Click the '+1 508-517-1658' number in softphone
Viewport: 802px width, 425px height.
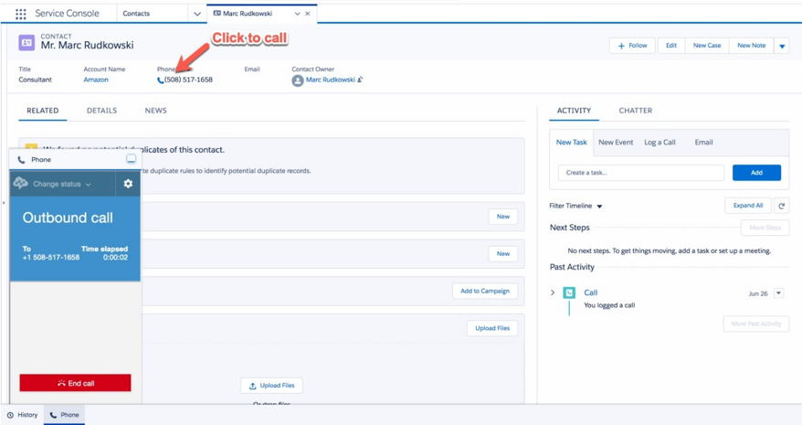[50, 258]
